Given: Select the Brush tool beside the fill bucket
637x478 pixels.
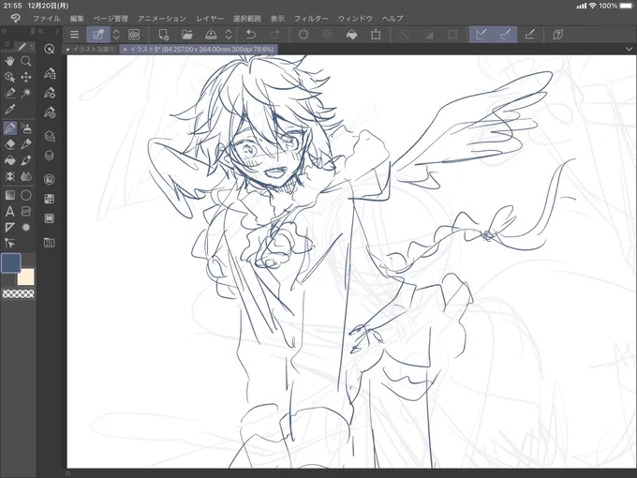Looking at the screenshot, I should tap(26, 160).
